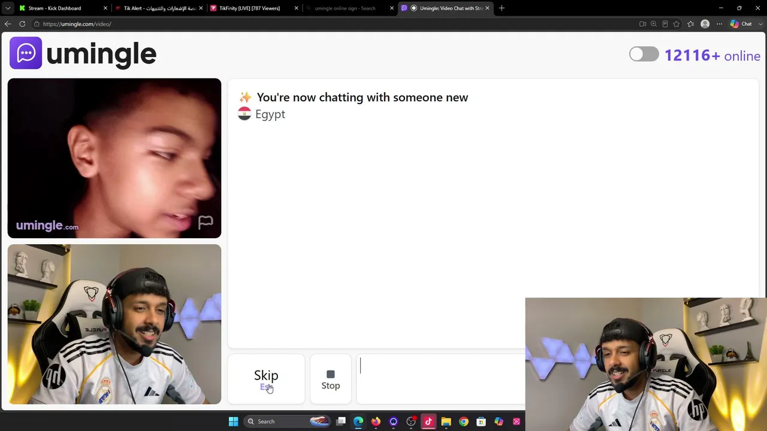Stop the current chat

[x=331, y=380]
